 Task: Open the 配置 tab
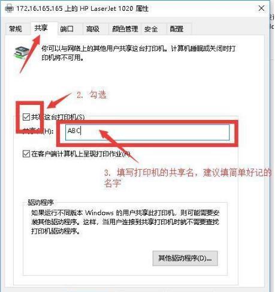177,29
